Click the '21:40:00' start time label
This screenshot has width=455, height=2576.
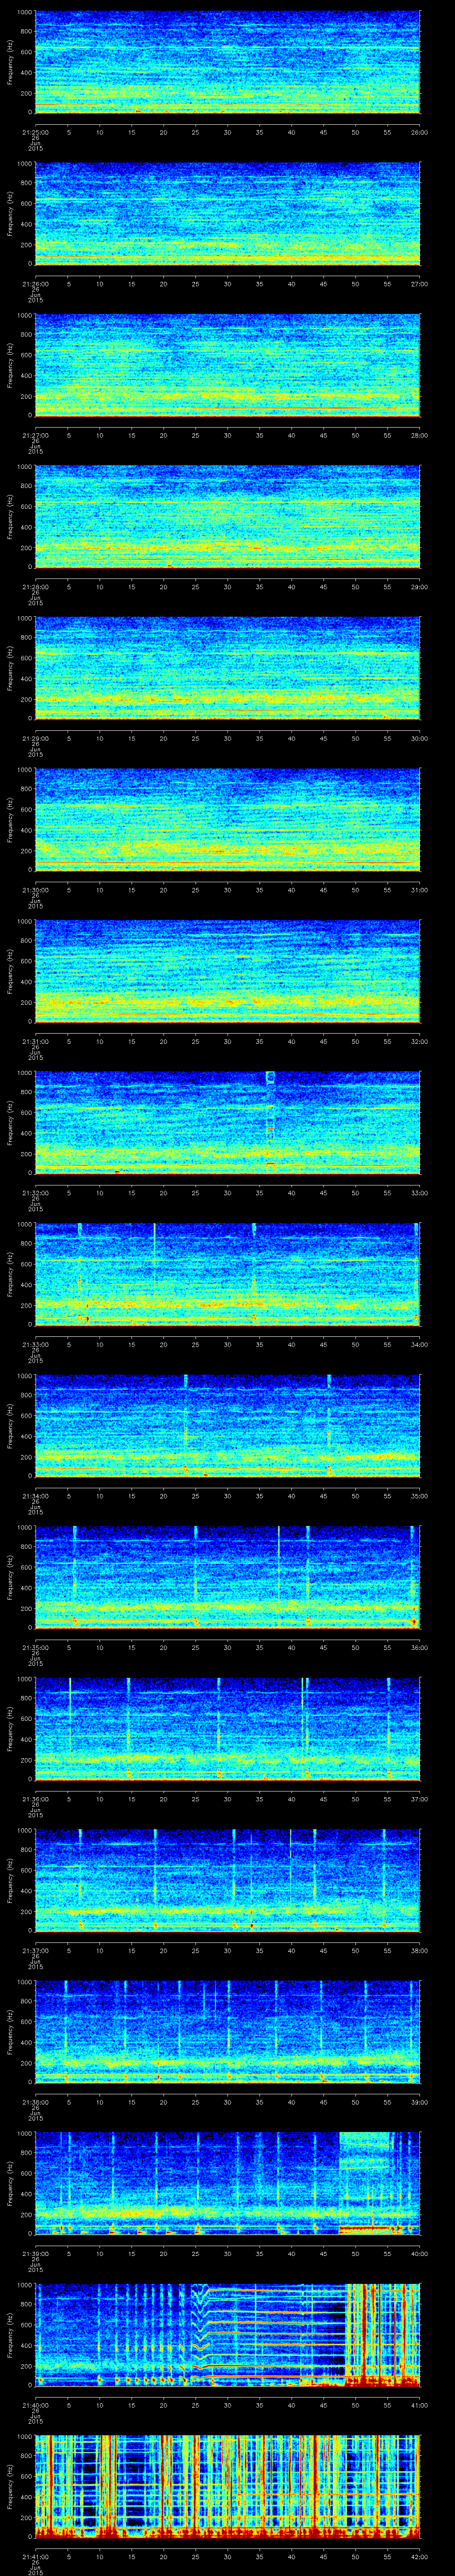pos(35,2404)
